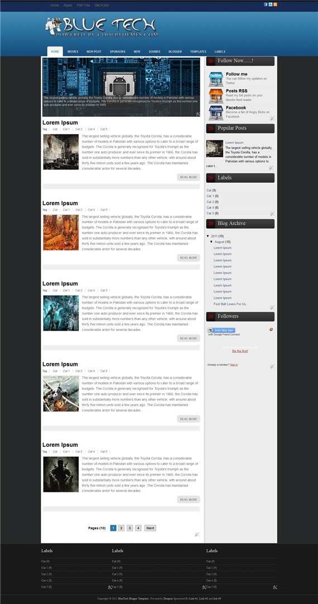
Task: Click the Home link in the top bar
Action: pyautogui.click(x=55, y=6)
